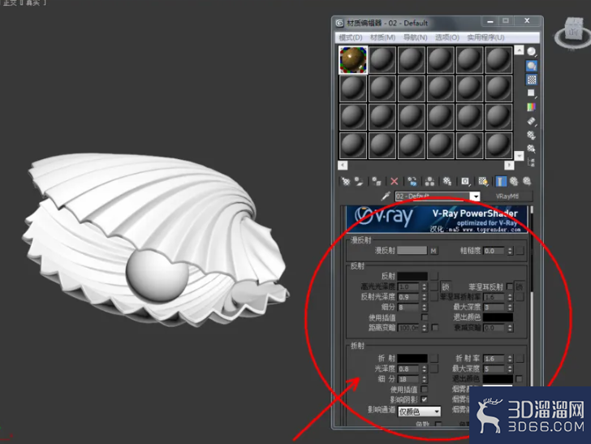This screenshot has height=444, width=591.
Task: Enable the 菲涅耳反射 checkbox
Action: tap(510, 287)
